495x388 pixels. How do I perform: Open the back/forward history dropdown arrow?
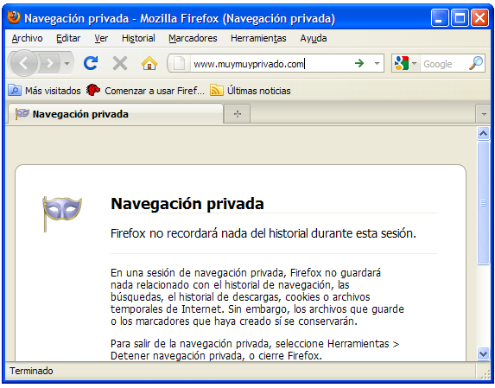(67, 63)
